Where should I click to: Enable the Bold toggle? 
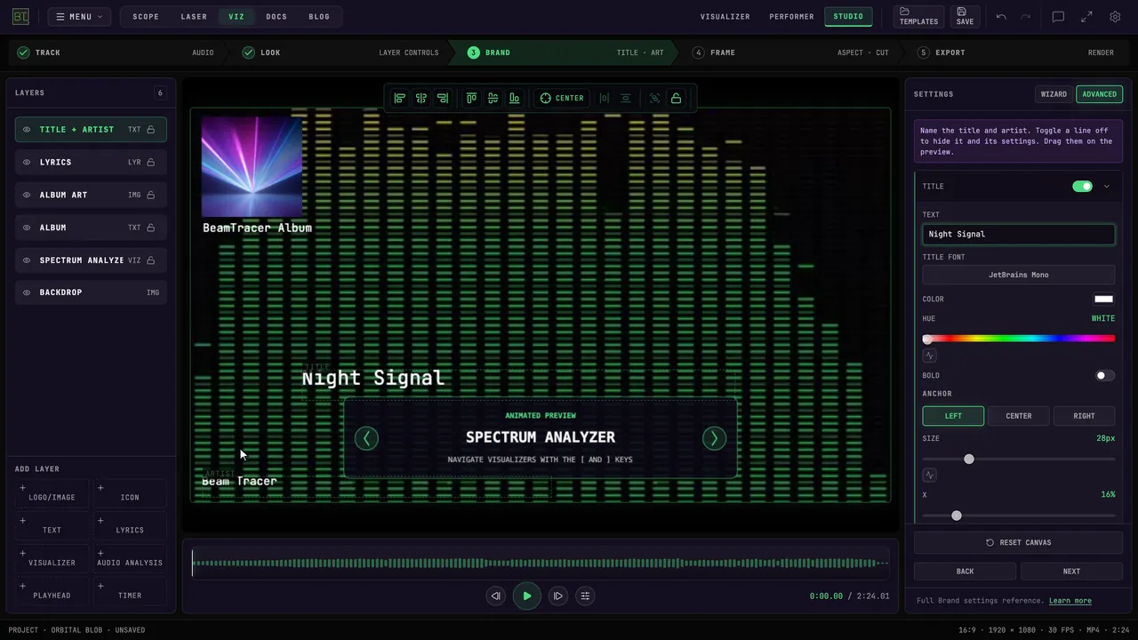point(1105,376)
